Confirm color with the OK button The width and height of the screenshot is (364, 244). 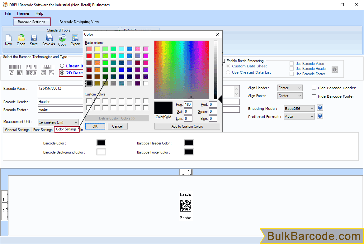point(95,126)
